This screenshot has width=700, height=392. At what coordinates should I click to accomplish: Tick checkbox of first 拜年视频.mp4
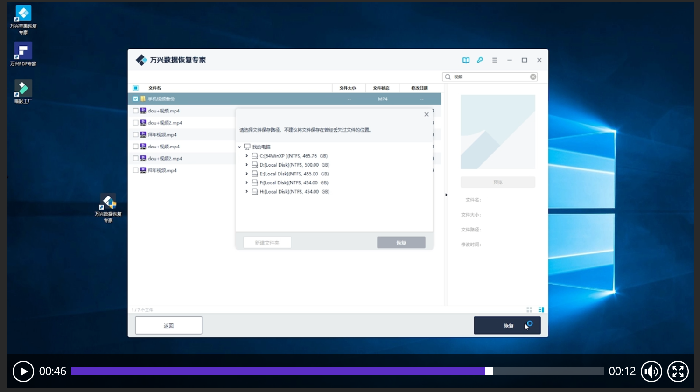(x=136, y=135)
